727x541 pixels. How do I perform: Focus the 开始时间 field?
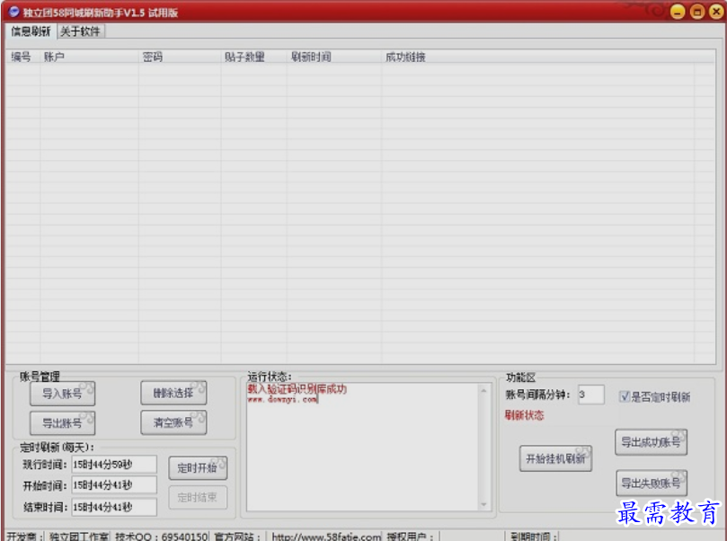click(x=114, y=485)
